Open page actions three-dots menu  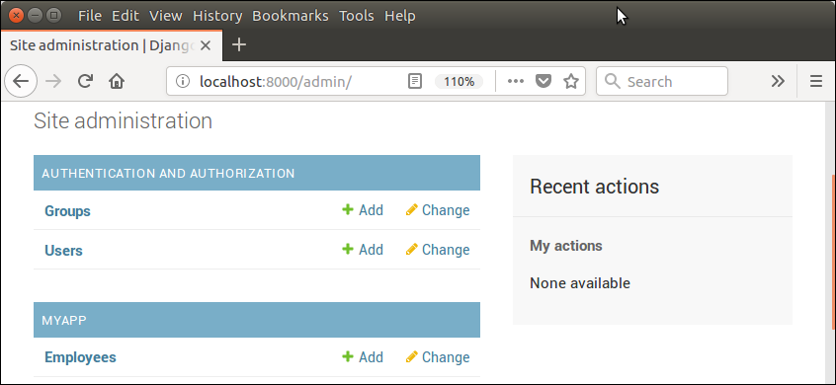point(516,82)
